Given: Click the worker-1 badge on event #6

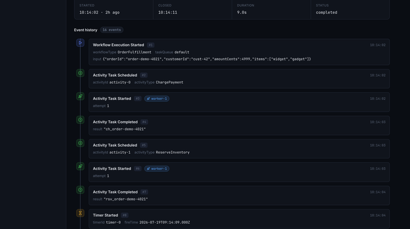Looking at the screenshot, I should coord(157,169).
